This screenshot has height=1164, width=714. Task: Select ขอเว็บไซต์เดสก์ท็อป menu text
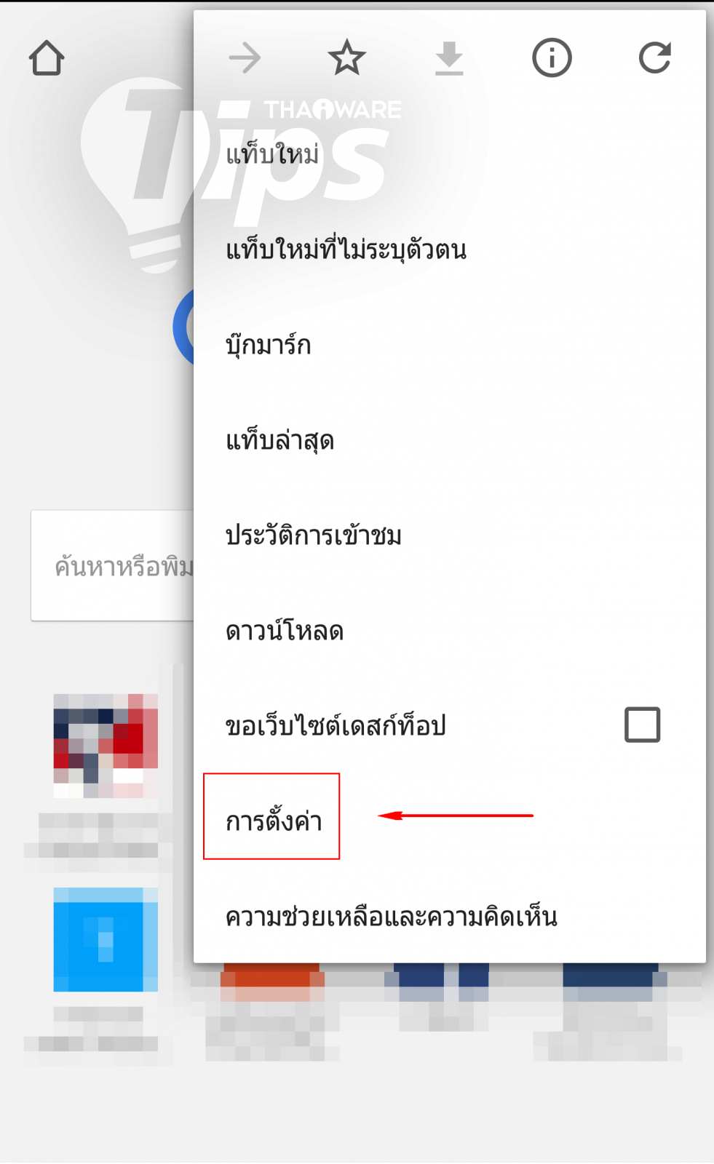point(335,726)
